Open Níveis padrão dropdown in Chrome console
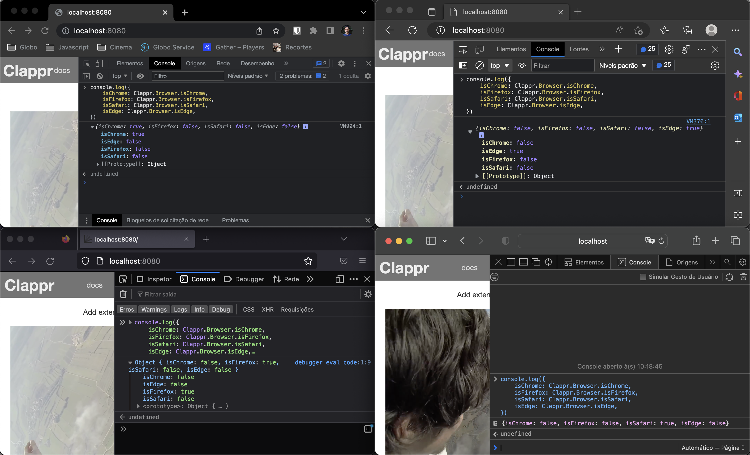The width and height of the screenshot is (750, 455). (248, 76)
